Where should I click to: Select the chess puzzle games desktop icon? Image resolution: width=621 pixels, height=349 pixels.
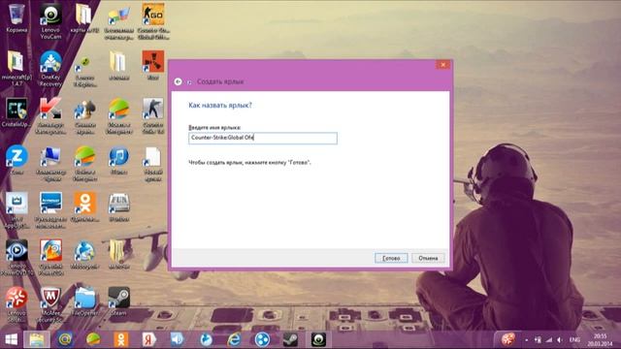(x=84, y=115)
